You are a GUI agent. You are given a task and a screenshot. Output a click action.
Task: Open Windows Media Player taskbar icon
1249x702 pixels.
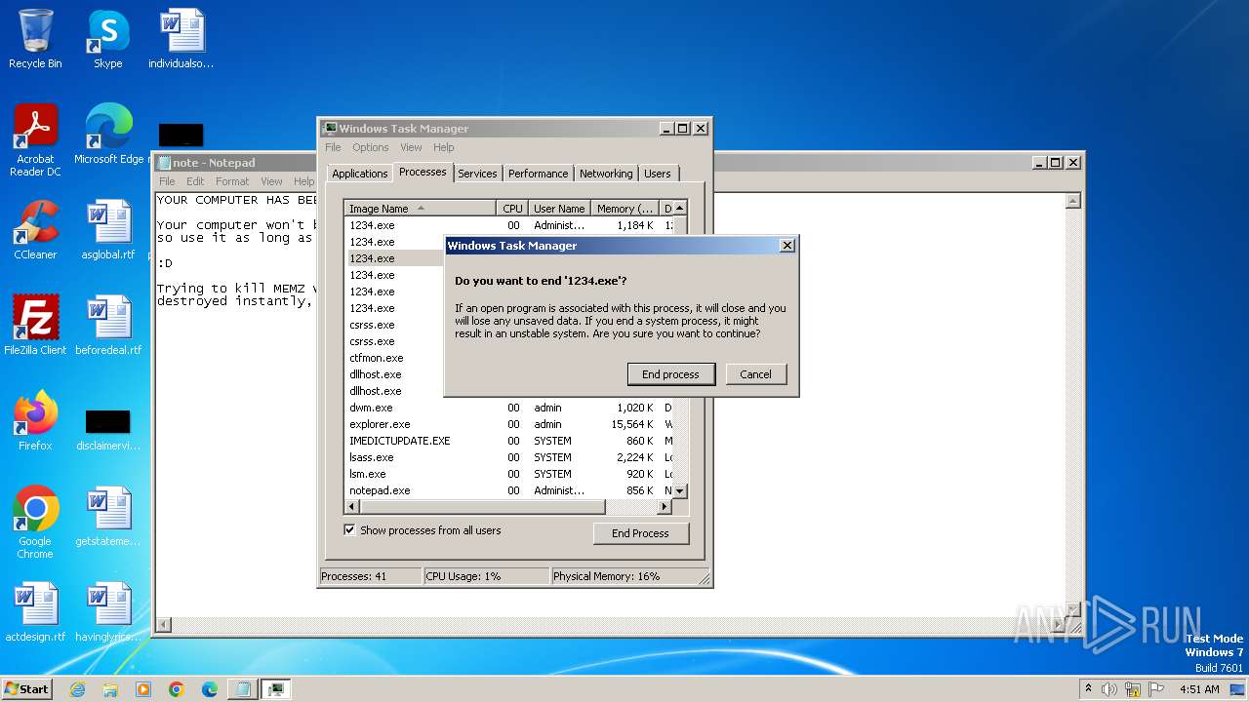(143, 689)
